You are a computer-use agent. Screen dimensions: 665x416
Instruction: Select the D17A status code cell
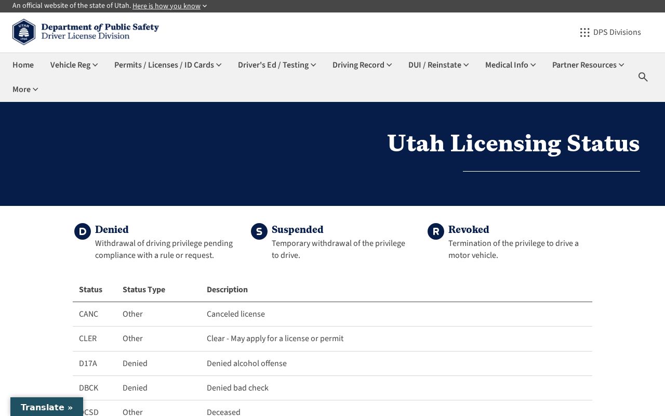88,363
